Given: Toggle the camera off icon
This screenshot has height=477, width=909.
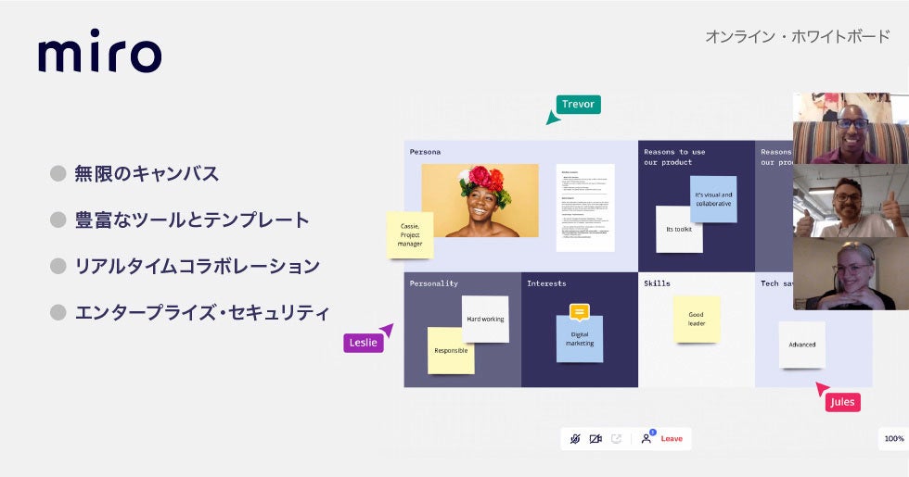Looking at the screenshot, I should click(x=595, y=439).
